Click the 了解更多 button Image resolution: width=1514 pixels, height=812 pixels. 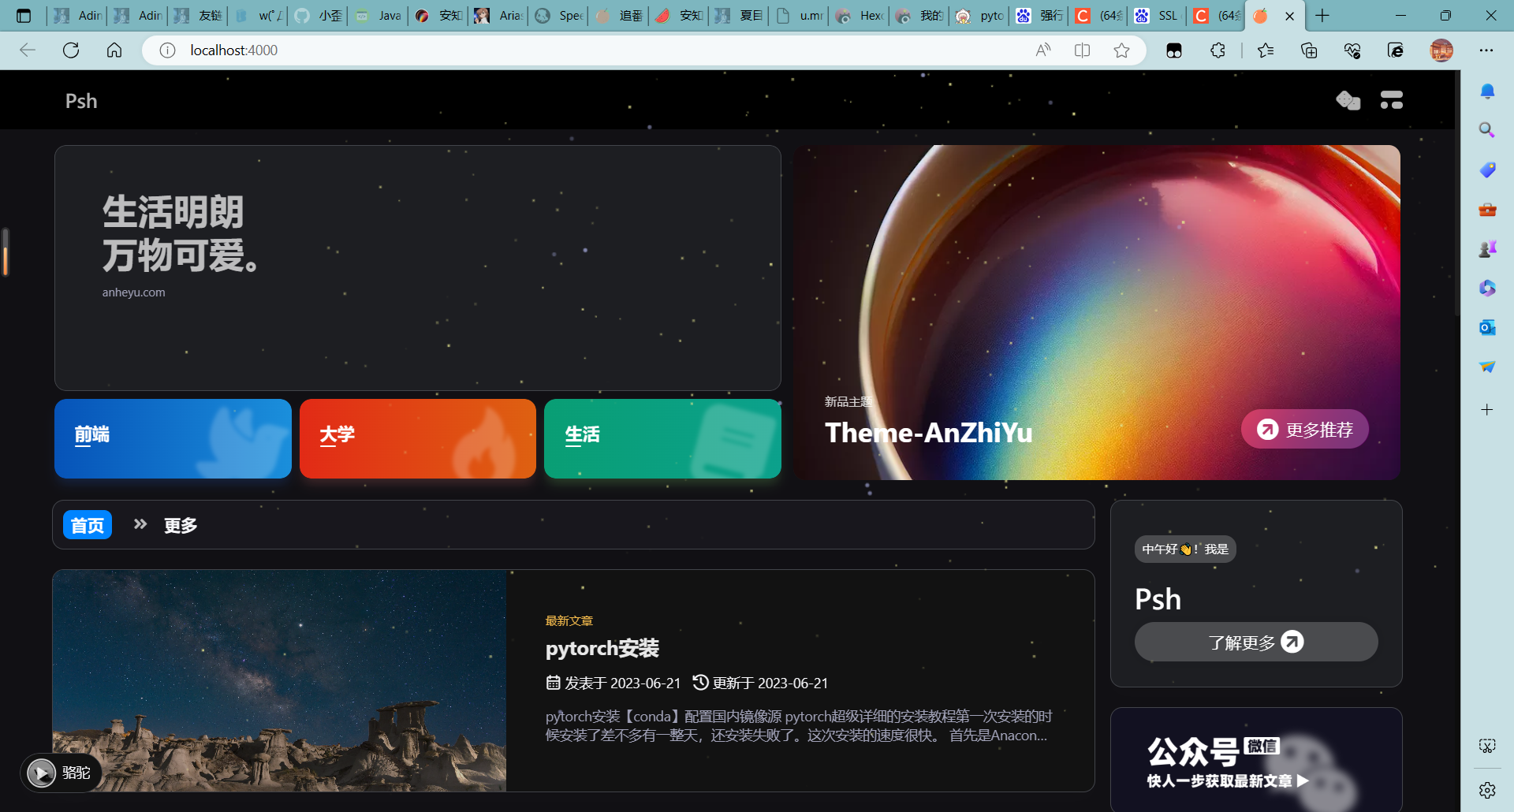(1255, 643)
